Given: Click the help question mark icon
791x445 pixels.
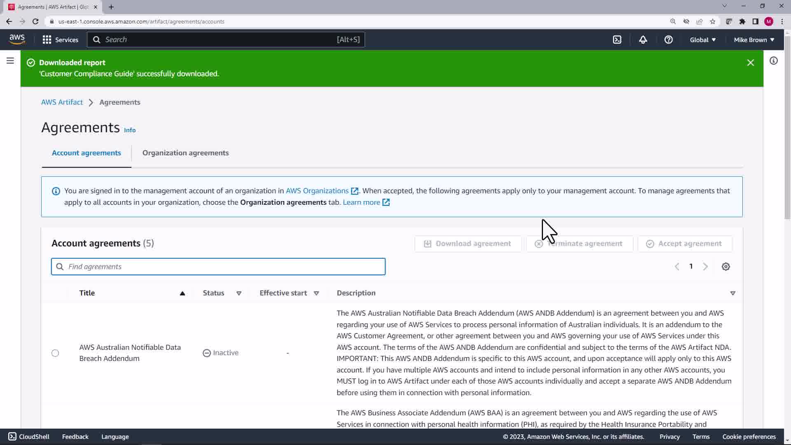Looking at the screenshot, I should (x=668, y=40).
